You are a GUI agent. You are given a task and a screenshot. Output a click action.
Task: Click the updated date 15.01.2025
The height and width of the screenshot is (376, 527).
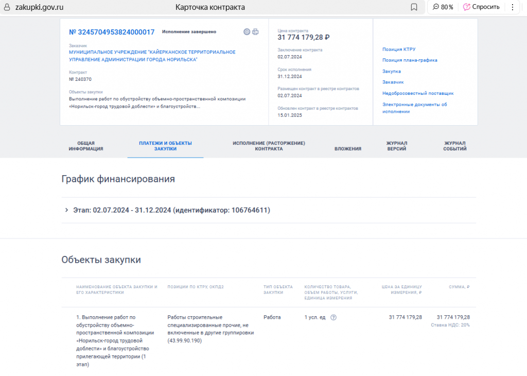(290, 115)
